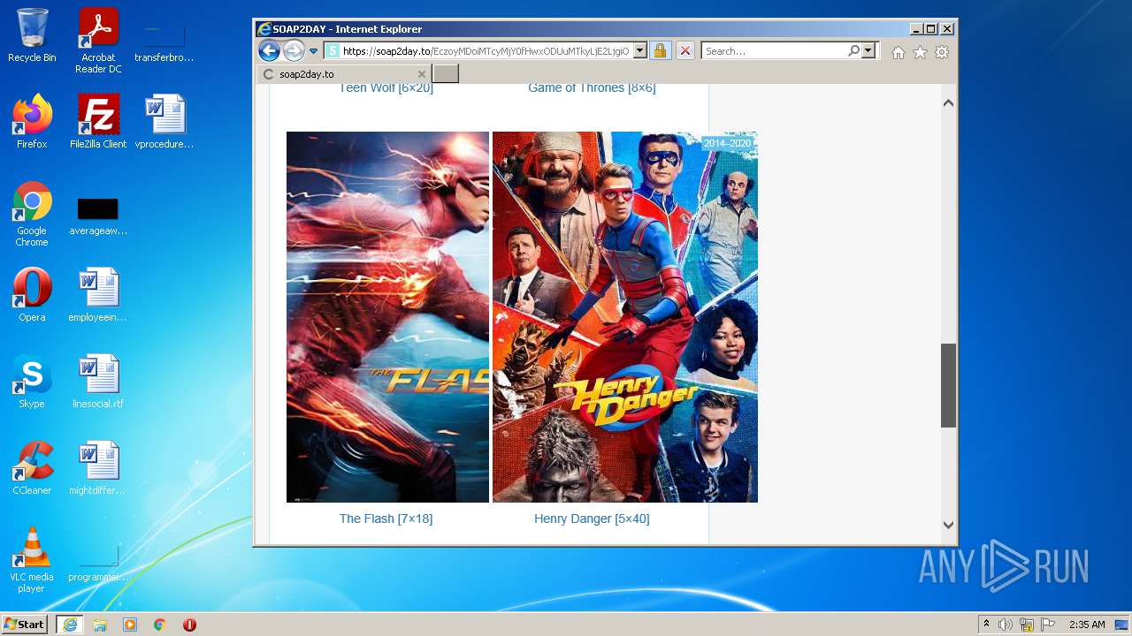Select the soap2day.to tab
Image resolution: width=1132 pixels, height=636 pixels.
[x=344, y=74]
